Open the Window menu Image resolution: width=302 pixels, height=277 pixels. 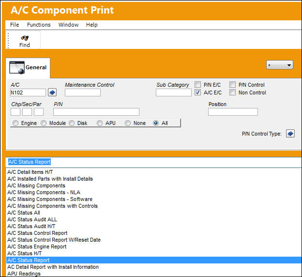click(x=68, y=25)
